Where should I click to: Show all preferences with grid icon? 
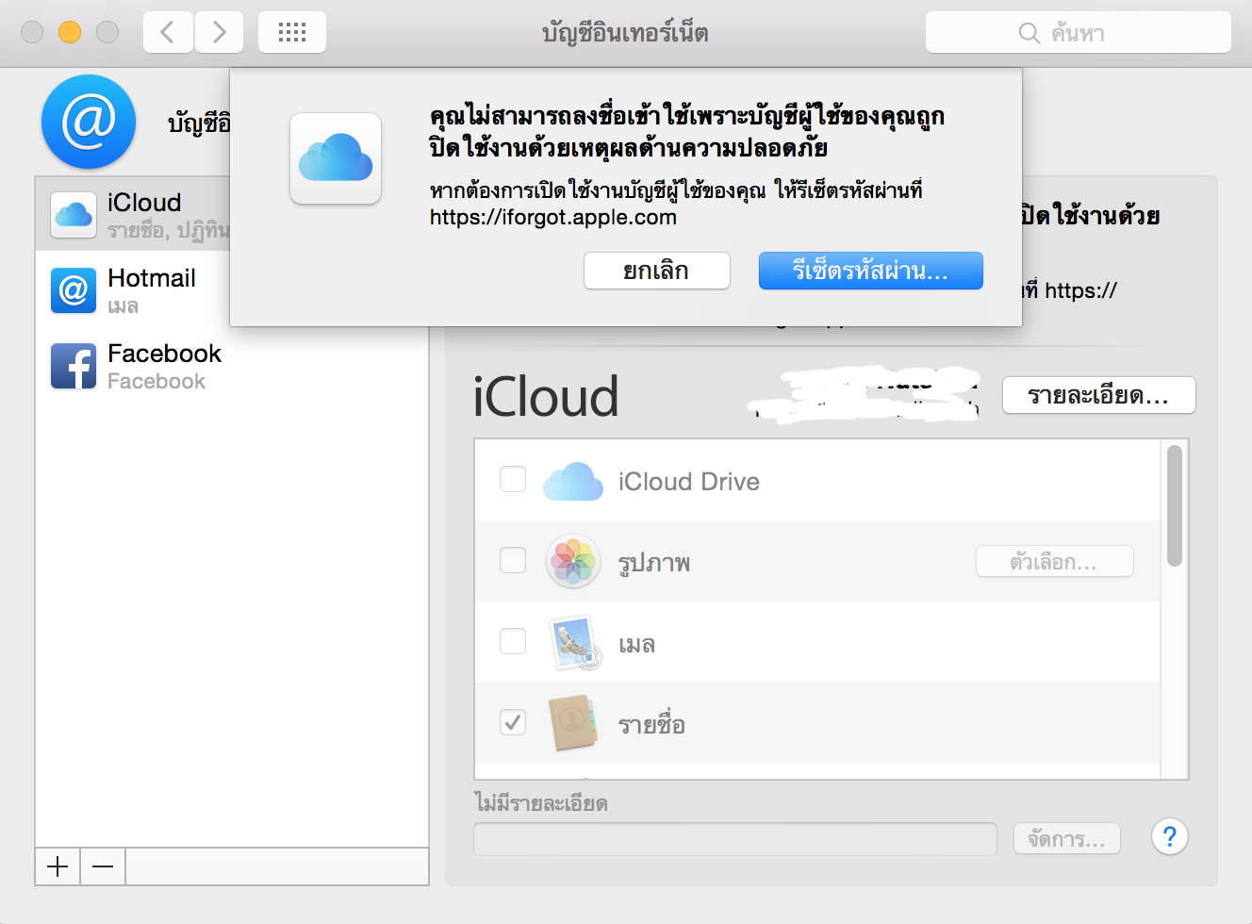[292, 32]
